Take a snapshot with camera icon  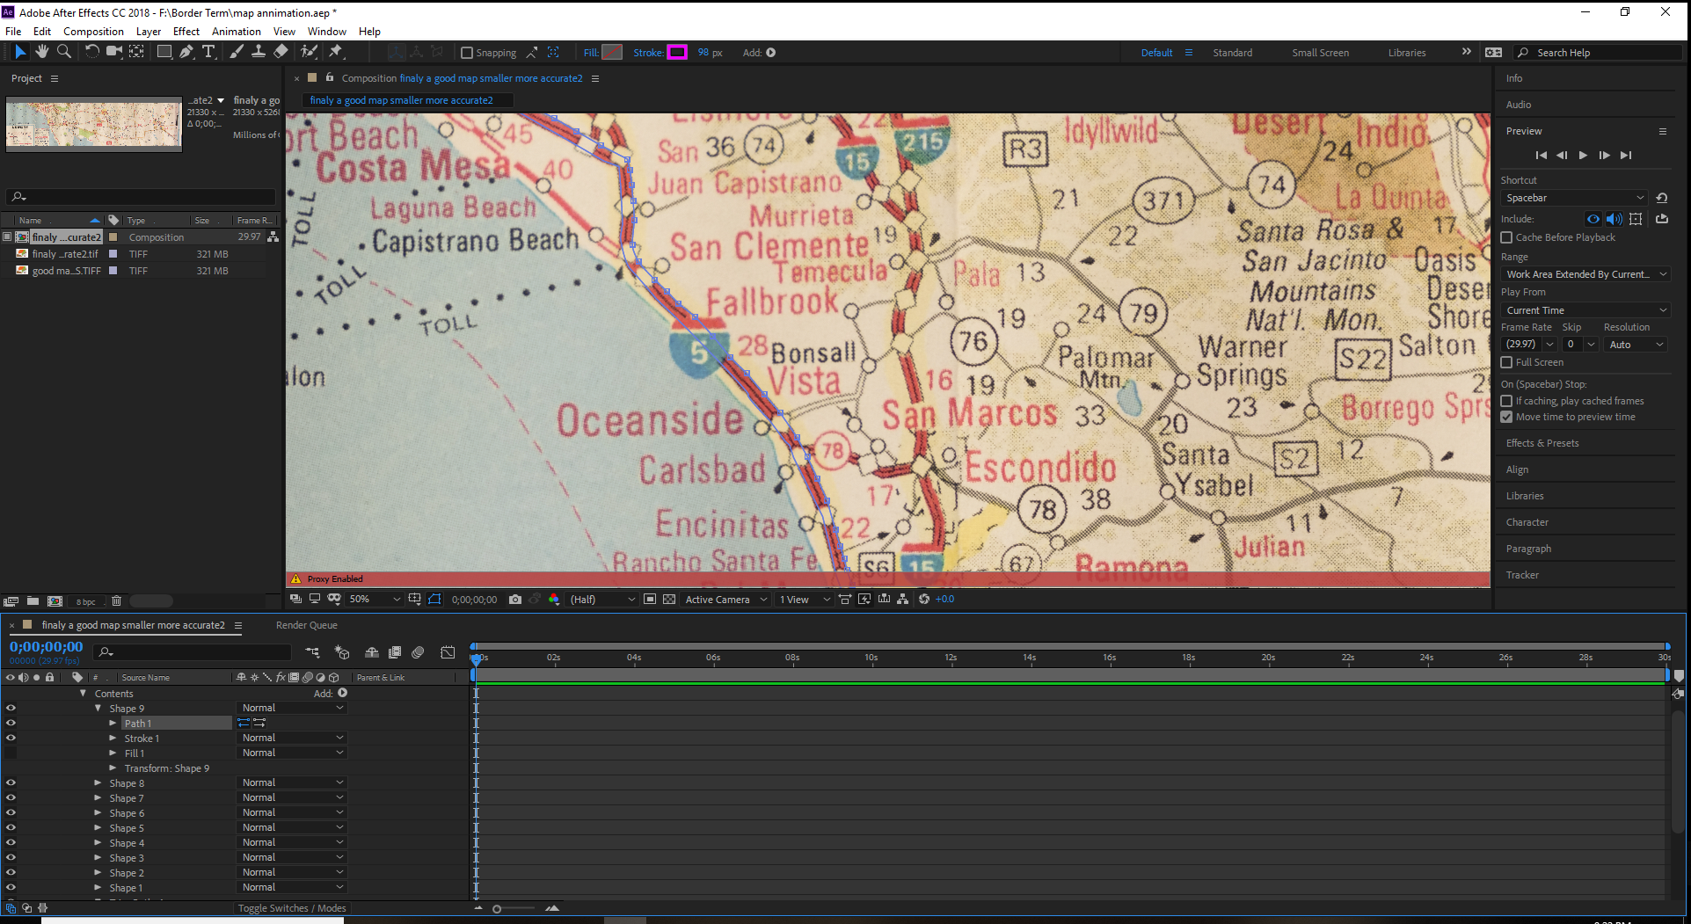tap(515, 600)
